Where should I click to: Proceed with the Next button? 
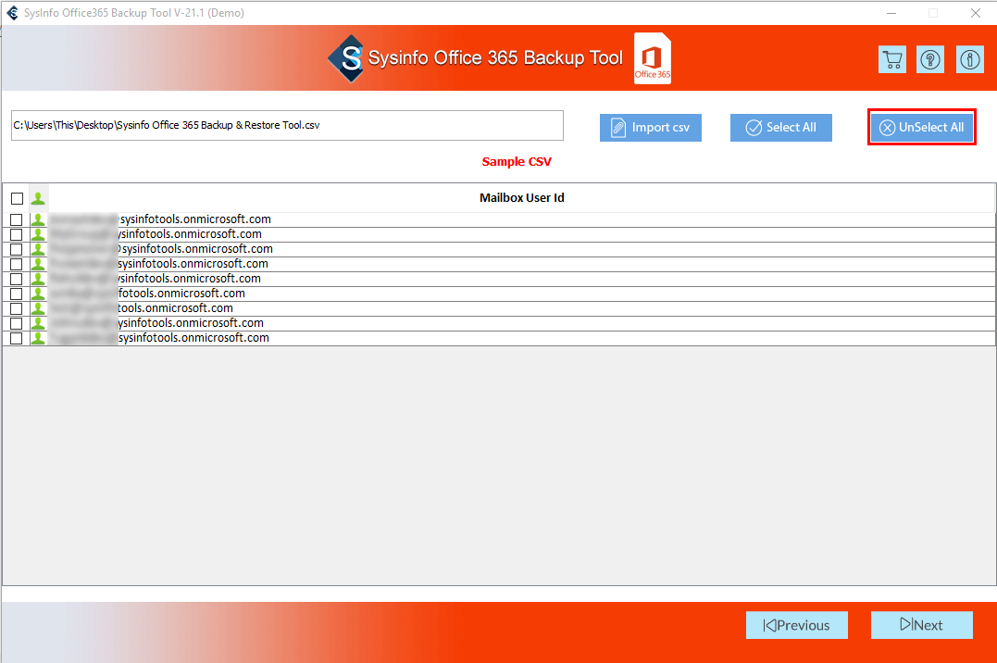pos(922,625)
